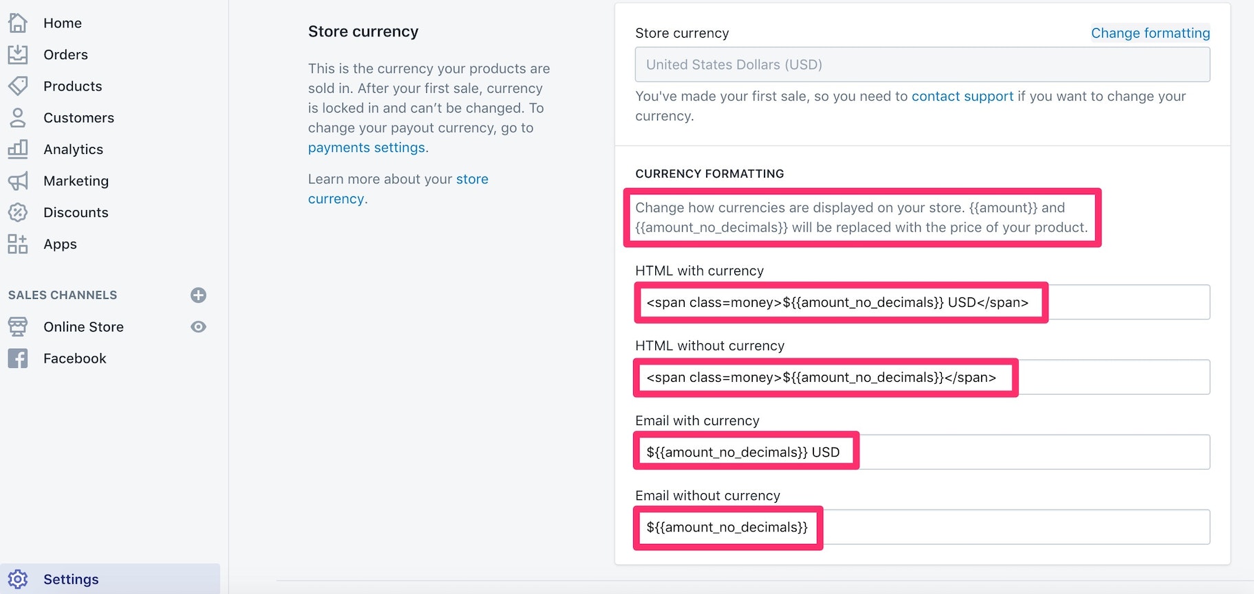Open the Home icon in sidebar

pos(17,23)
